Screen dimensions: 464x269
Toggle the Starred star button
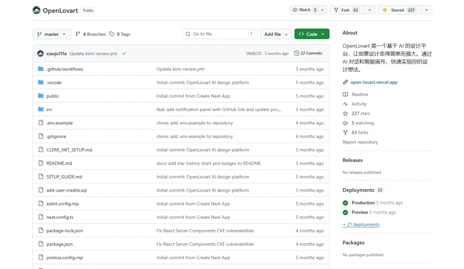point(399,10)
